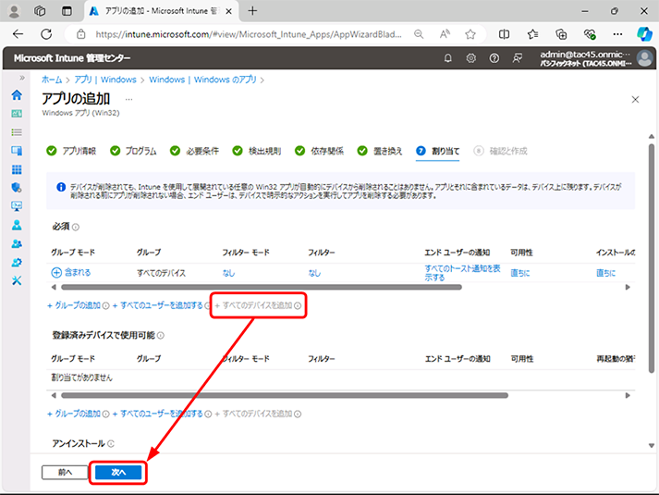Click グループの追加 under 必須 section
This screenshot has width=659, height=495.
74,305
